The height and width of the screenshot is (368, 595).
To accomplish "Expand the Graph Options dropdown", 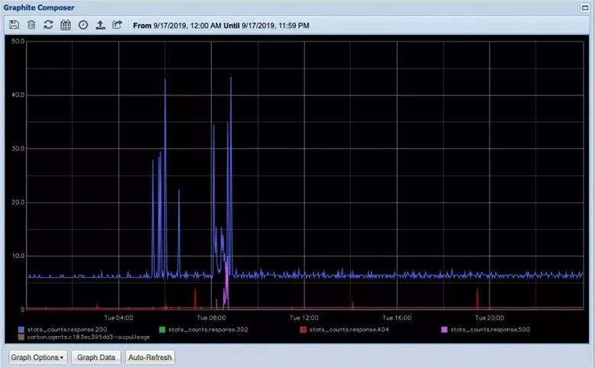I will (37, 357).
